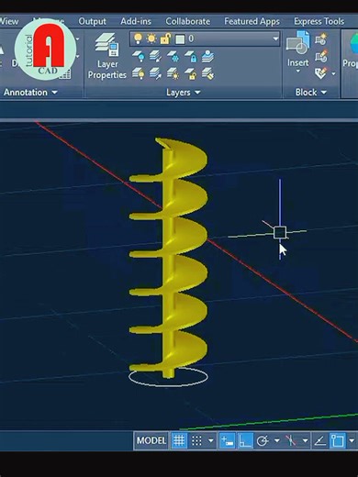Open the Add-ins ribbon tab
Screen dimensions: 358x477
136,21
